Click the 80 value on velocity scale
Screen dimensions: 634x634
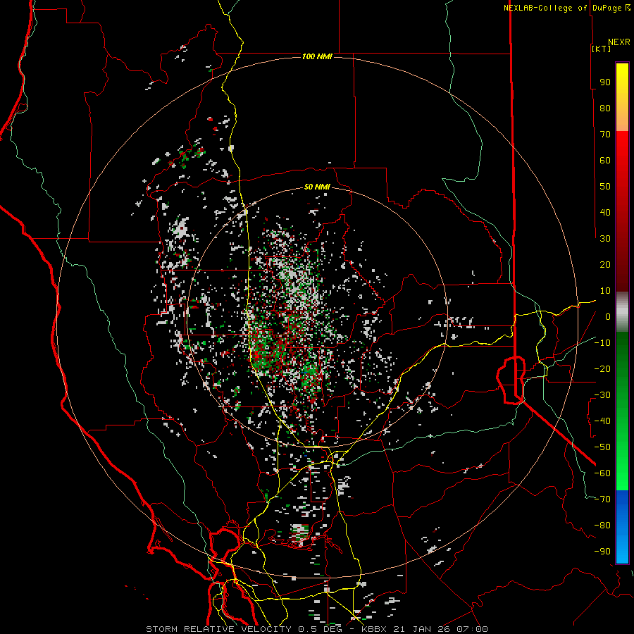pos(605,108)
